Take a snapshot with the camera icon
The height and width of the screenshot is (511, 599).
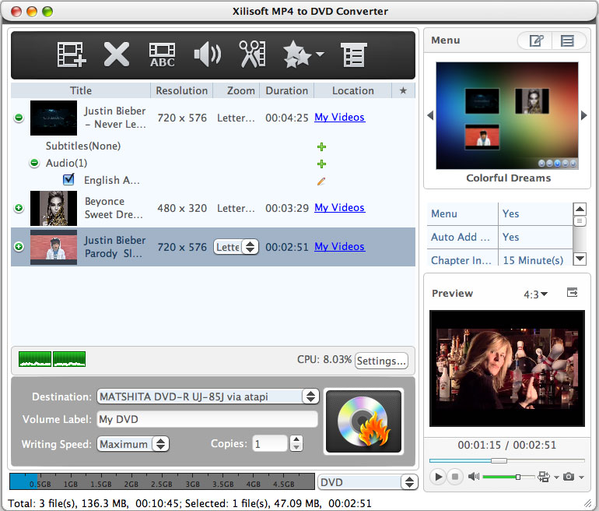(x=569, y=477)
